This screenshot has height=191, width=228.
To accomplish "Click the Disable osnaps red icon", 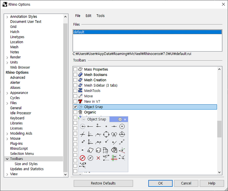I will pos(82,158).
